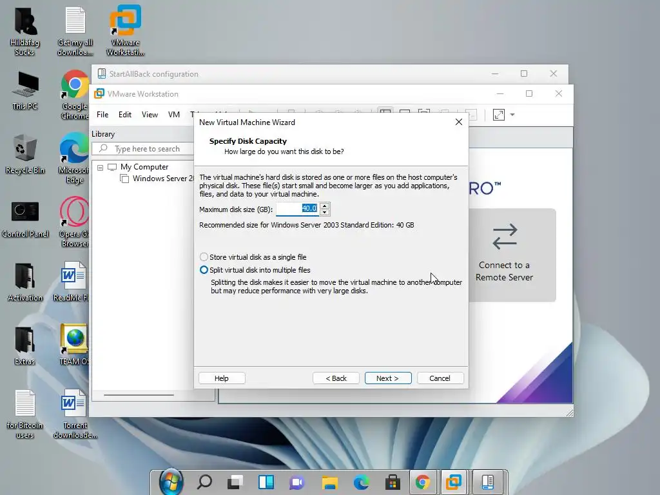
Task: Switch to Chrome on the taskbar
Action: [x=423, y=482]
